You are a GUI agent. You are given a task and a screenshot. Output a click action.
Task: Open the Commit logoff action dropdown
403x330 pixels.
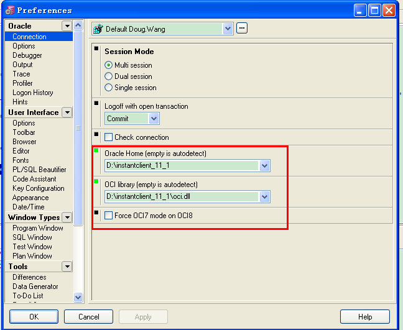154,118
